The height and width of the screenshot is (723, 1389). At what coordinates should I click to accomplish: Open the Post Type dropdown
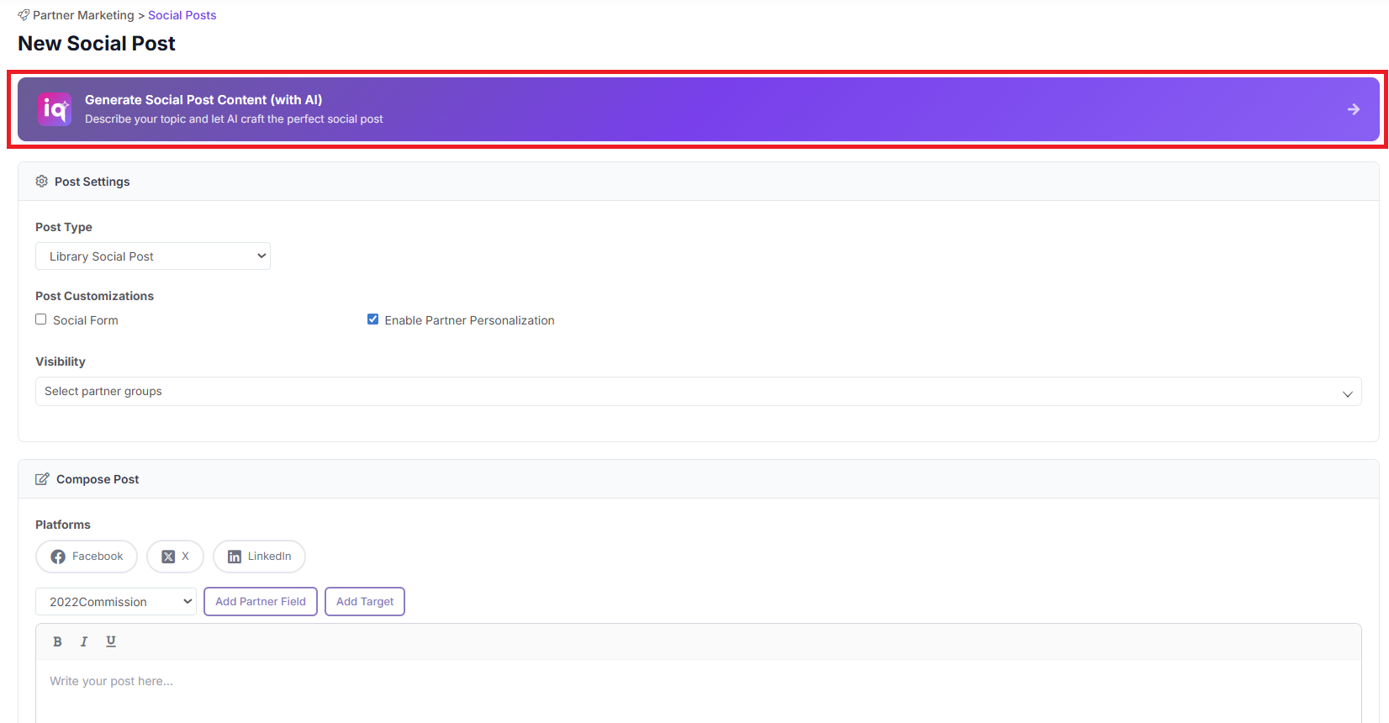point(152,256)
